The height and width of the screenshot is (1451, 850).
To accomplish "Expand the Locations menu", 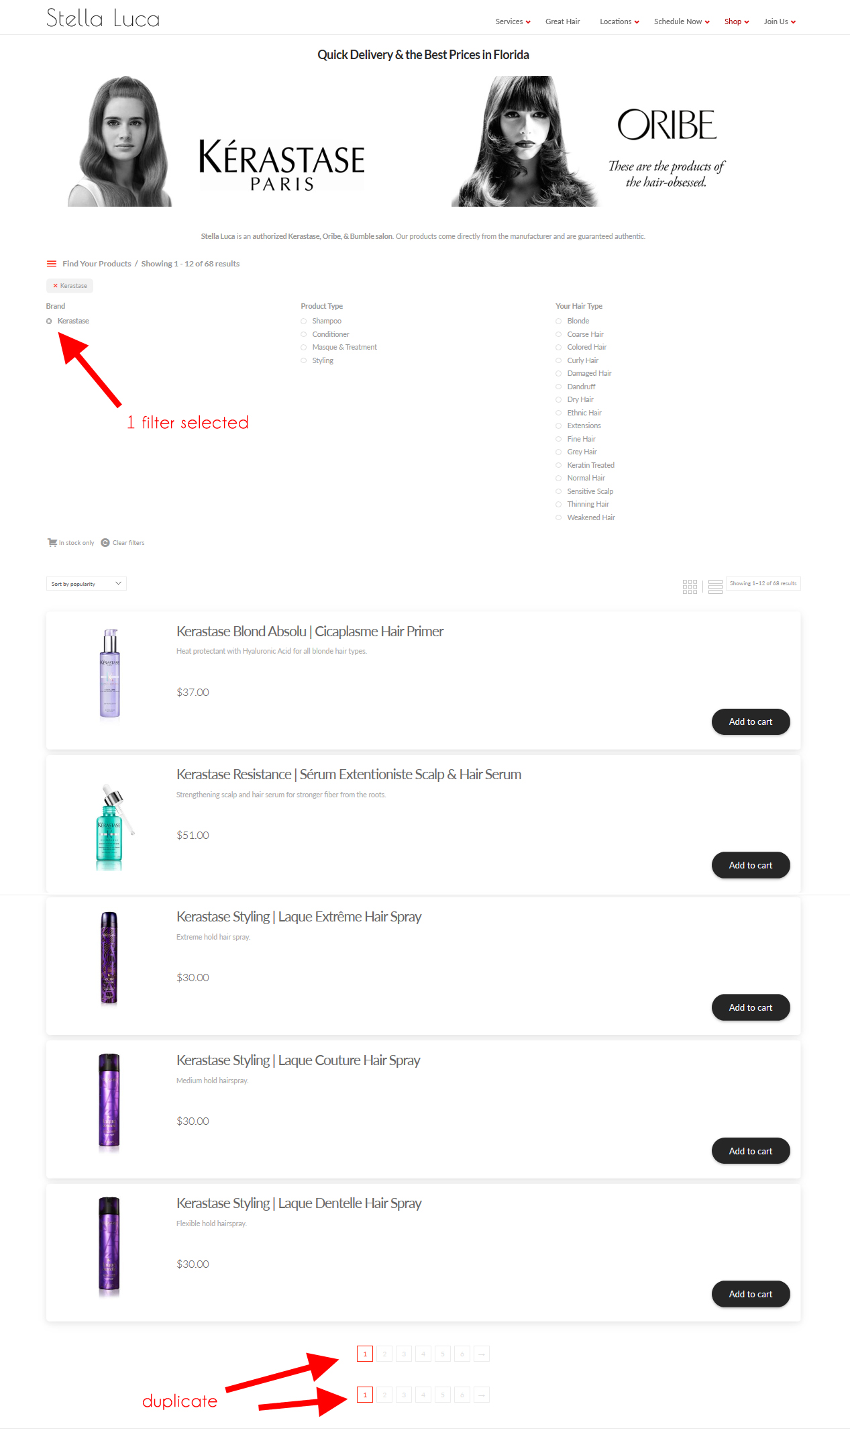I will coord(619,21).
